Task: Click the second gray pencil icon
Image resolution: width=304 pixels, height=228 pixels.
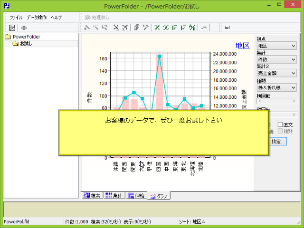Action: click(95, 28)
